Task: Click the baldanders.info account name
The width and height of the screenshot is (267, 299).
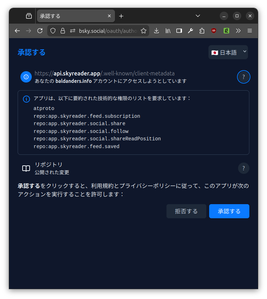Action: [x=74, y=81]
